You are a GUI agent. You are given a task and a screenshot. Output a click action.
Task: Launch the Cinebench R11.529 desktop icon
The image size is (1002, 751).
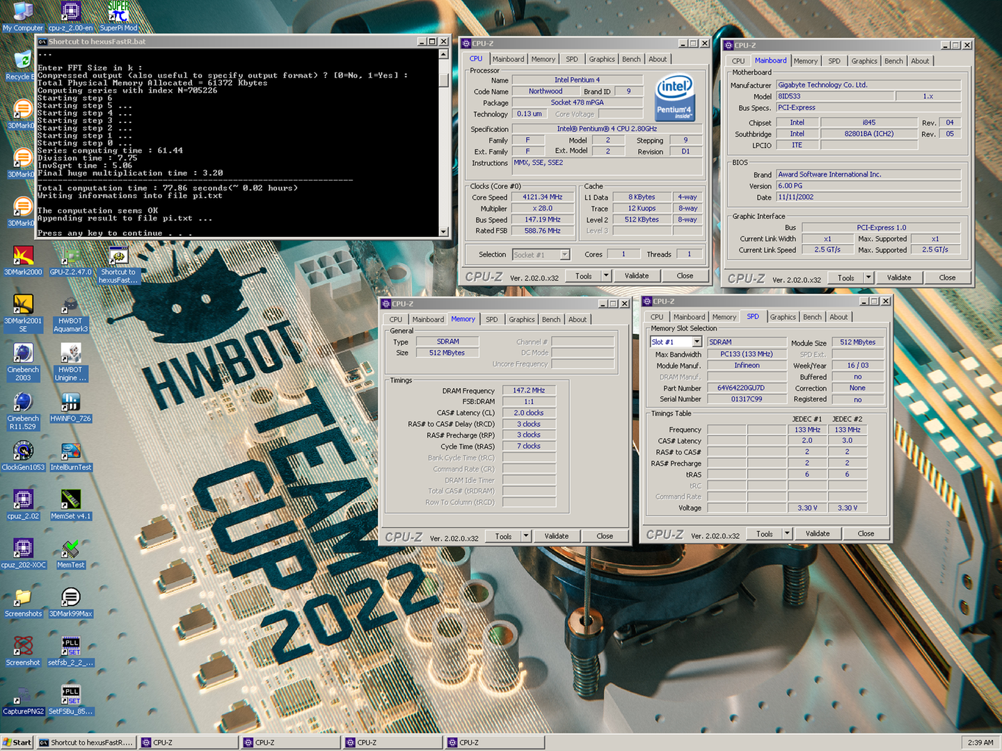(23, 411)
